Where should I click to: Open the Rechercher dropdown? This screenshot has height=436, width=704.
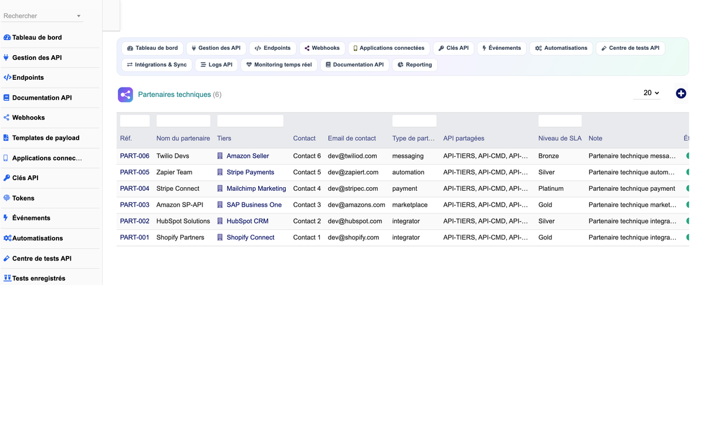42,16
